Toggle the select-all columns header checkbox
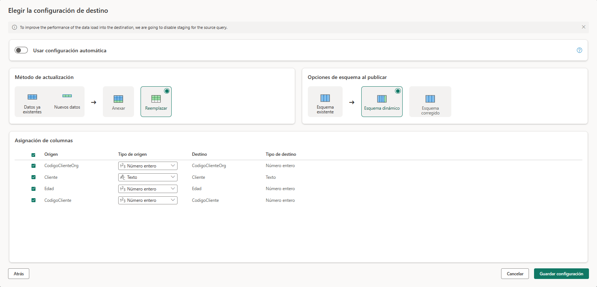Screen dimensions: 597x287 pos(34,155)
